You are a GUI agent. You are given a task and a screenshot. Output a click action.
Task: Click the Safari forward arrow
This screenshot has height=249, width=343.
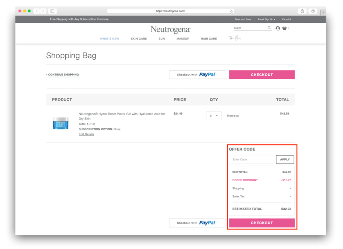(x=43, y=11)
